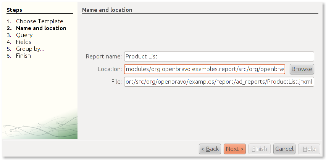The image size is (326, 160).
Task: Select the Group by... step
Action: tap(30, 49)
